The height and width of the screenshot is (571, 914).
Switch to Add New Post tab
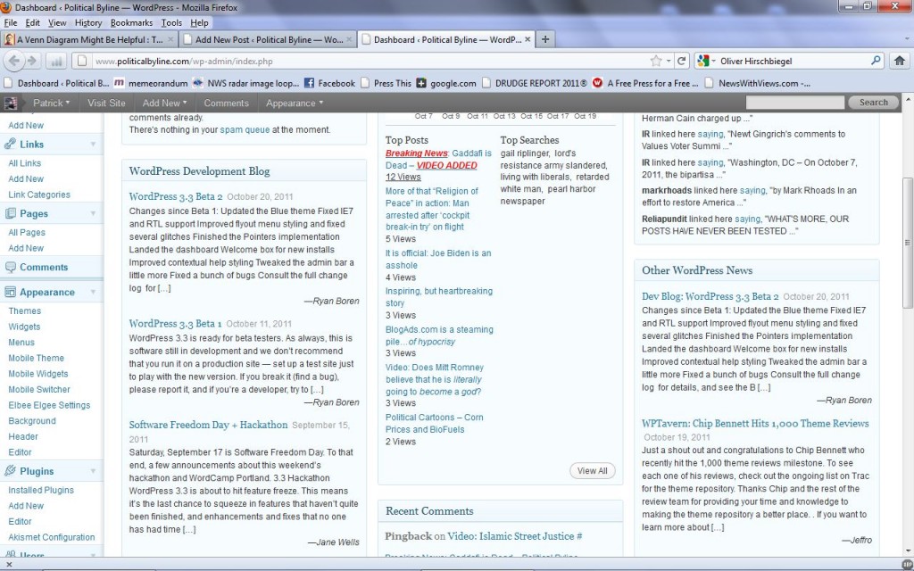[x=268, y=39]
